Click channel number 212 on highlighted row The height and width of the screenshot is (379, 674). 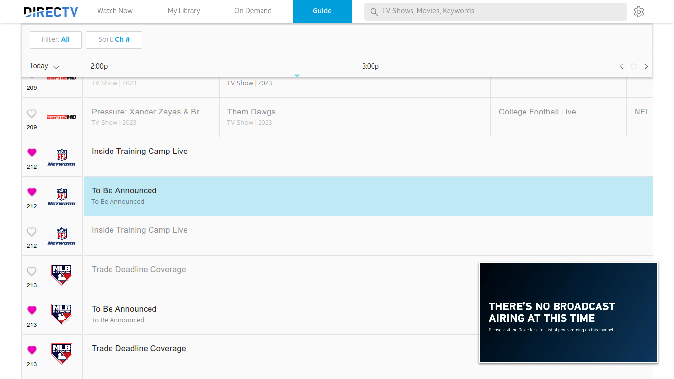pos(32,206)
